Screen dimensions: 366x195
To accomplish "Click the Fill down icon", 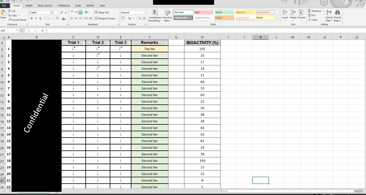I will tap(309, 15).
